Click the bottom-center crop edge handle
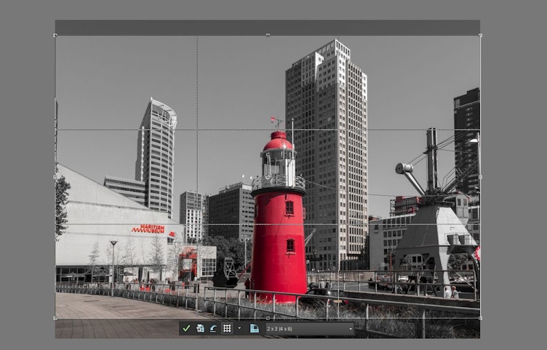The width and height of the screenshot is (547, 350). click(267, 318)
